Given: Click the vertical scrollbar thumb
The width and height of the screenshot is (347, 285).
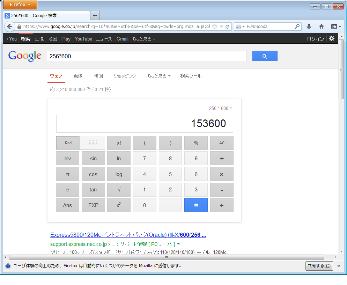Looking at the screenshot, I should 341,69.
